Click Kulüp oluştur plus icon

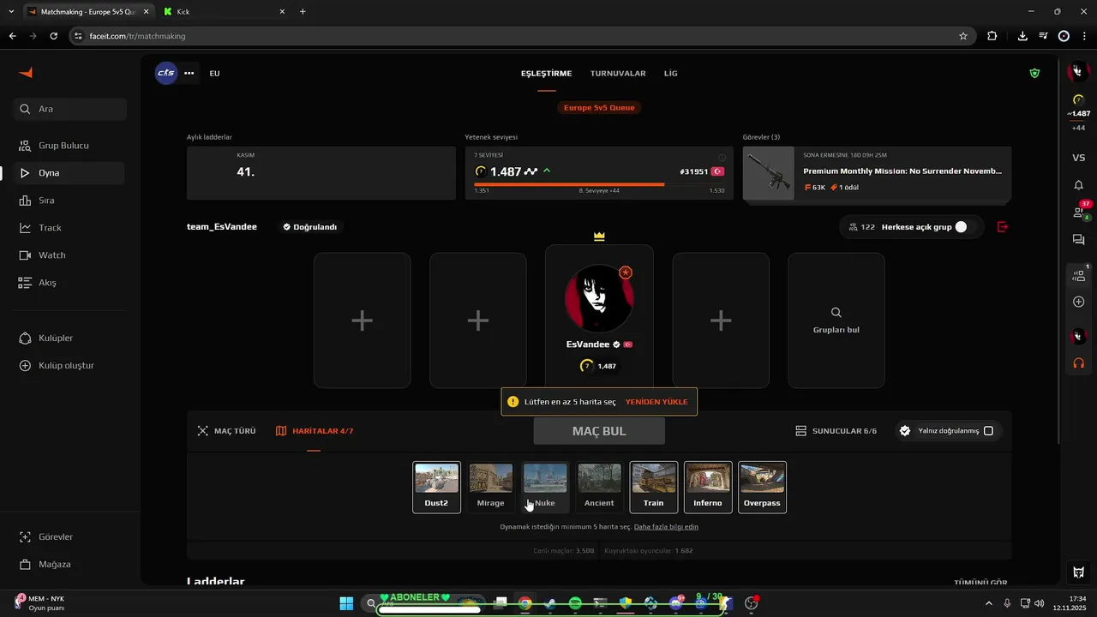point(25,366)
